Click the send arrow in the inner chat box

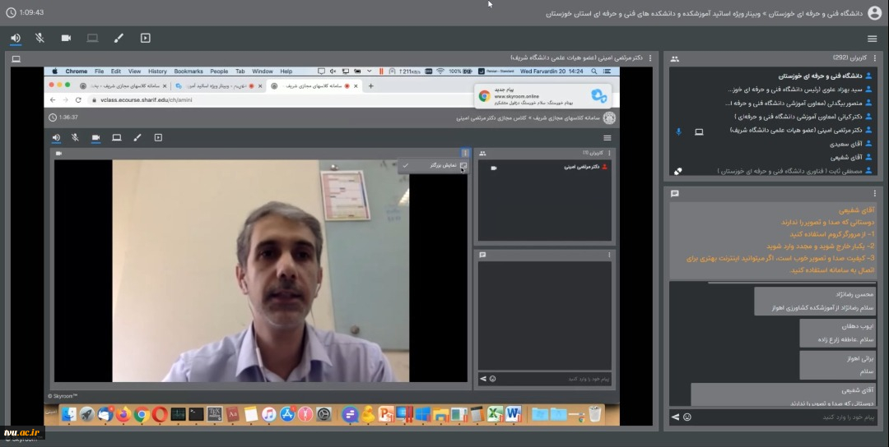point(483,379)
